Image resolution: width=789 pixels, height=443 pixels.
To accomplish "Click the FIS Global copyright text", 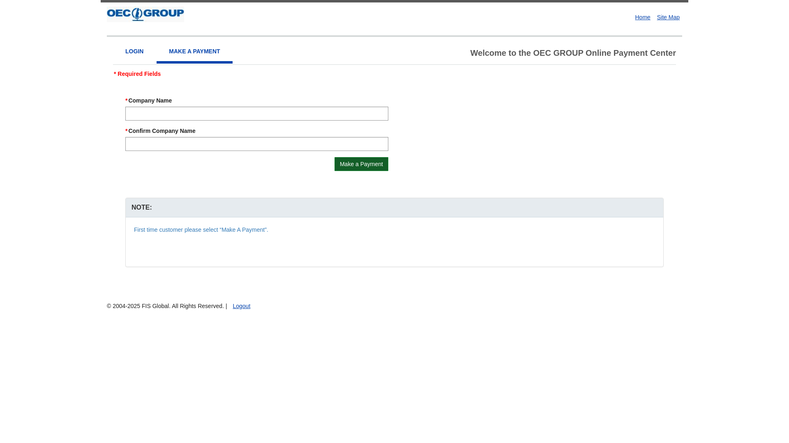I will point(165,306).
